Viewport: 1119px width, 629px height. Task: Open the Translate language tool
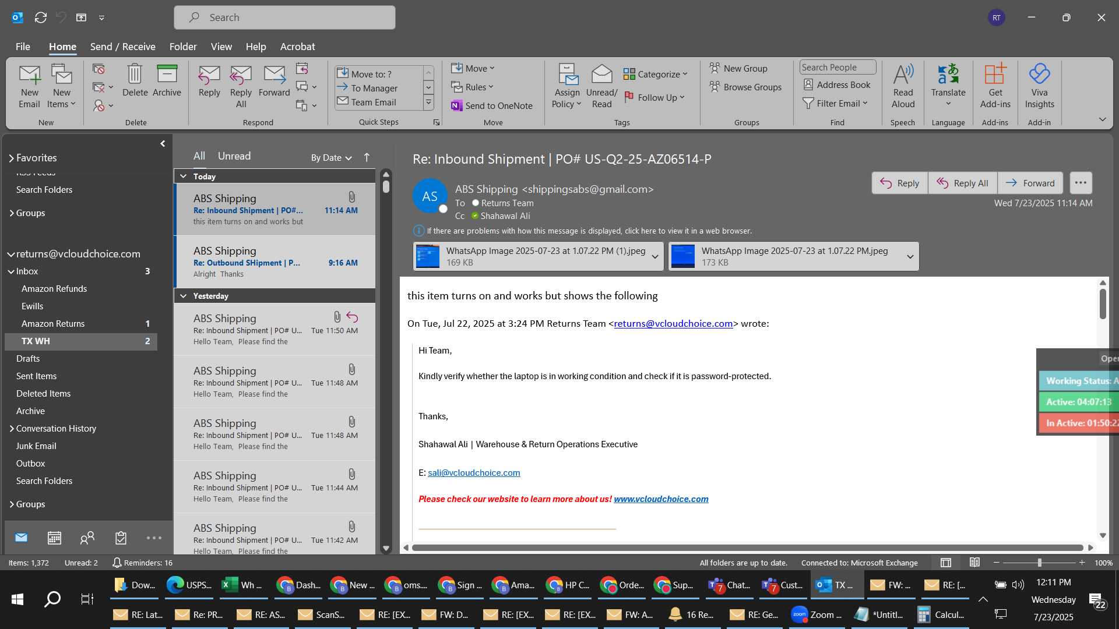click(948, 86)
